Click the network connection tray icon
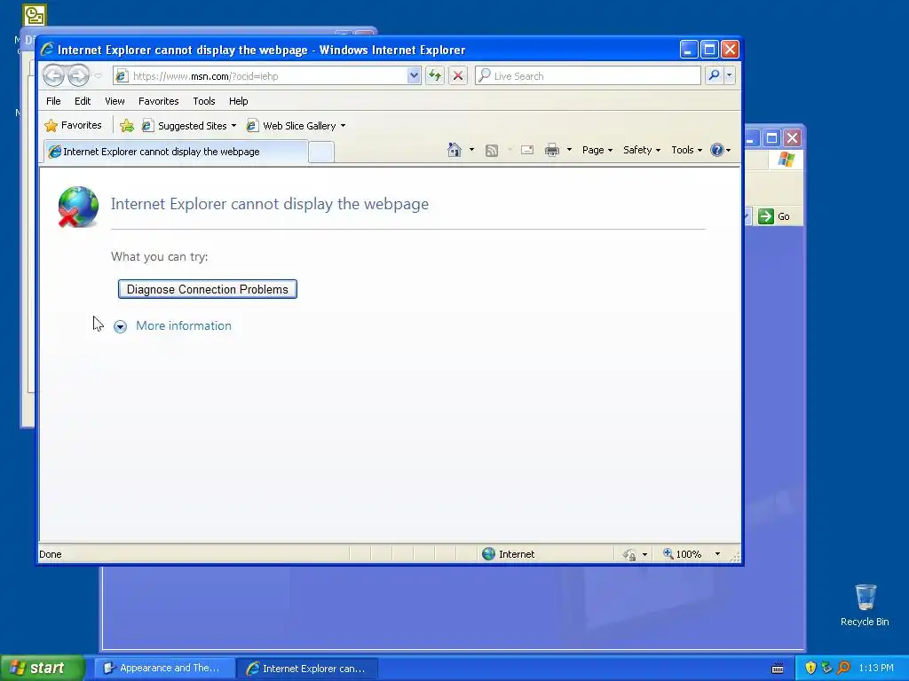 tap(826, 668)
